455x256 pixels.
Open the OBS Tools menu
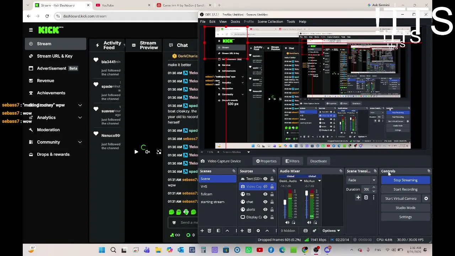(x=291, y=22)
